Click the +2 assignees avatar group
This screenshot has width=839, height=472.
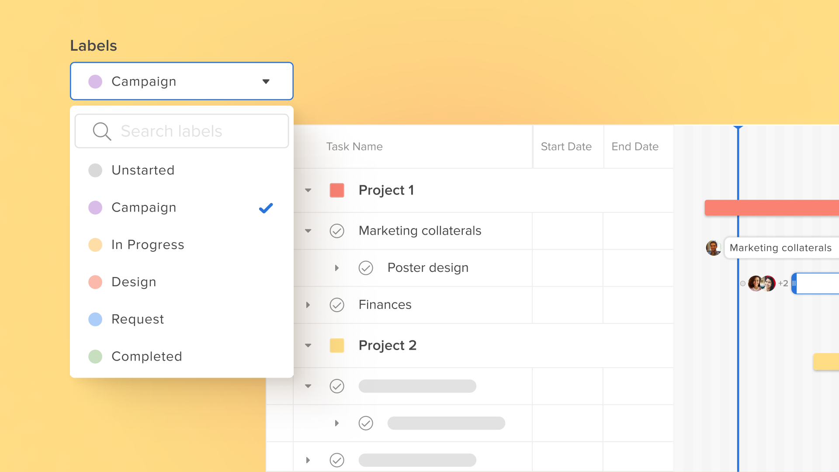767,284
